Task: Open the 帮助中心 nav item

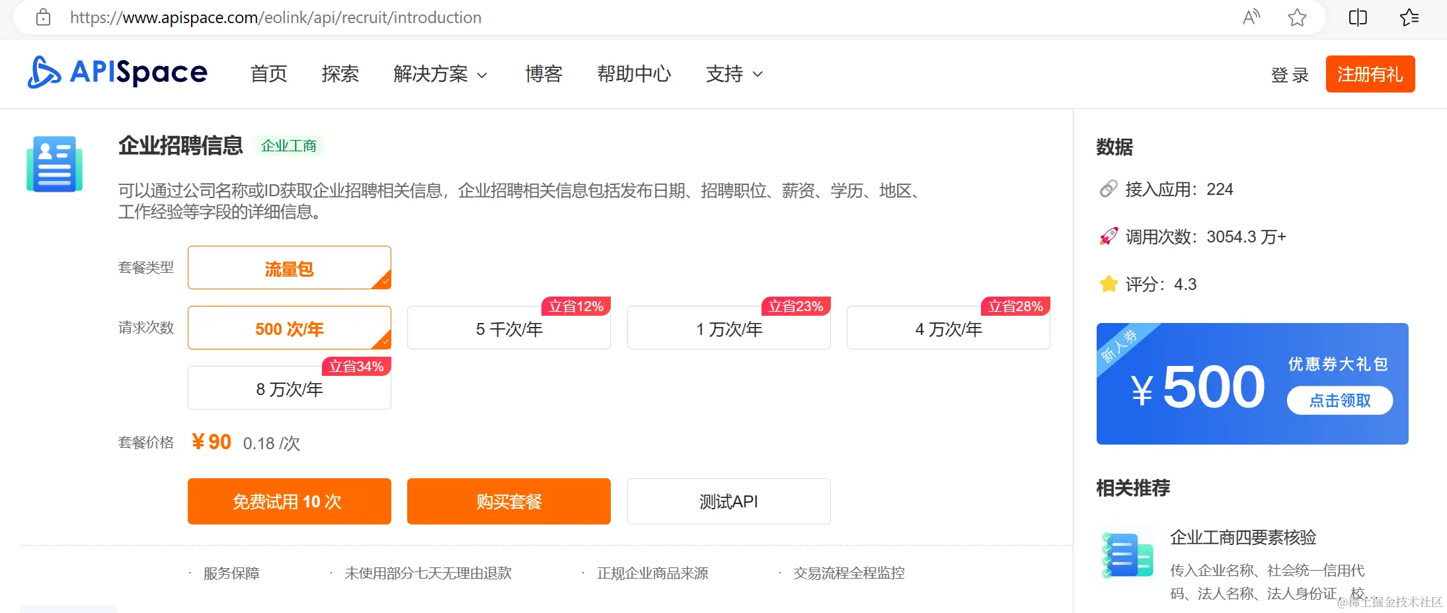Action: pos(634,74)
